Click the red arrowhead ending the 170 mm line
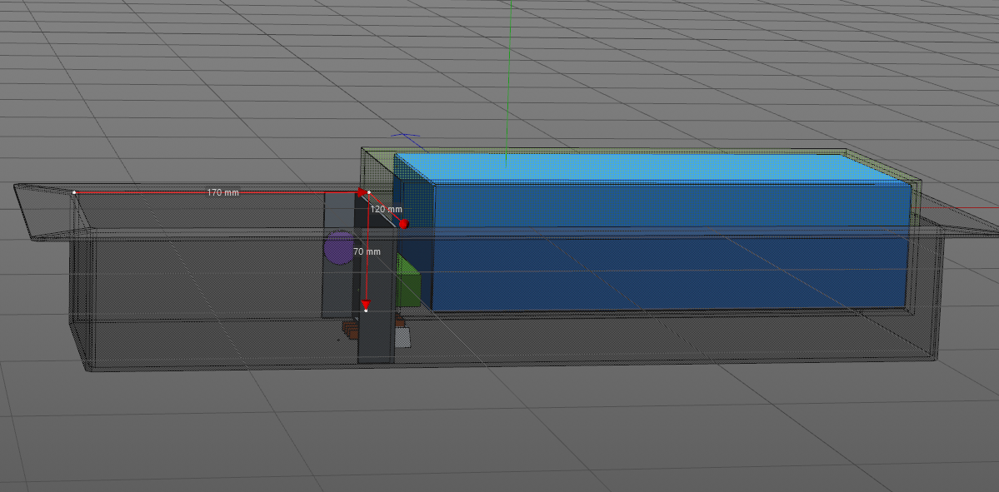The height and width of the screenshot is (492, 999). [x=362, y=192]
